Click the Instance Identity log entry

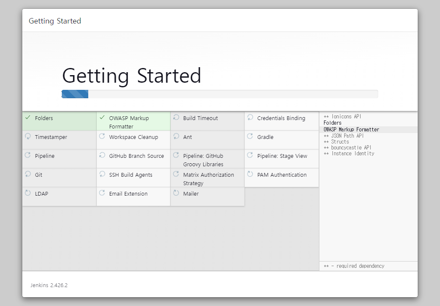(349, 154)
